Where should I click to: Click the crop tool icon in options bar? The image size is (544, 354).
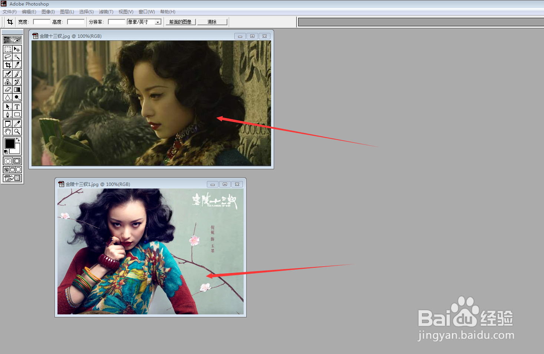[x=10, y=22]
